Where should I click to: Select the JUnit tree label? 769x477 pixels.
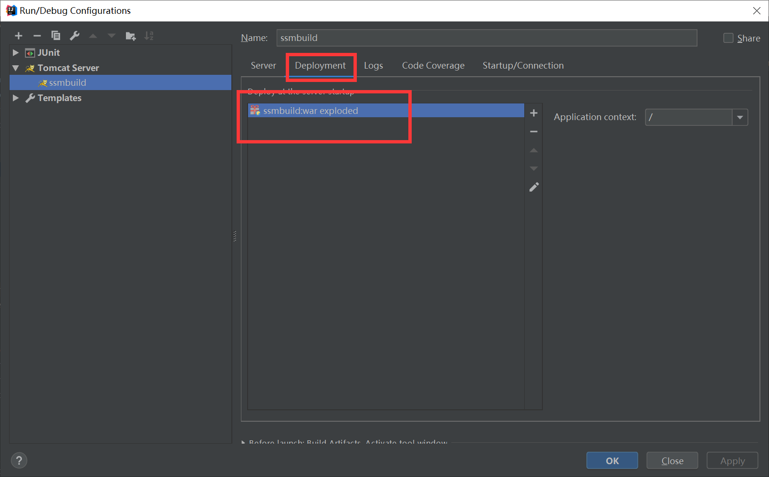point(49,53)
